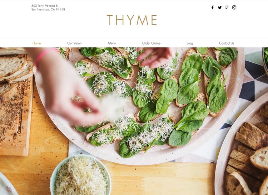Open the Foursquare icon in header
This screenshot has width=268, height=195.
tap(227, 7)
